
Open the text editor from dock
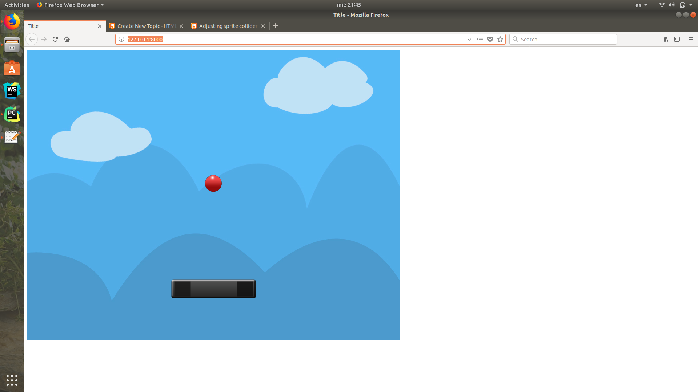point(12,137)
